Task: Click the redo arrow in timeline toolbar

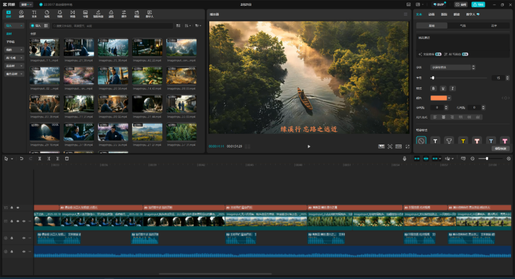Action: pos(31,159)
